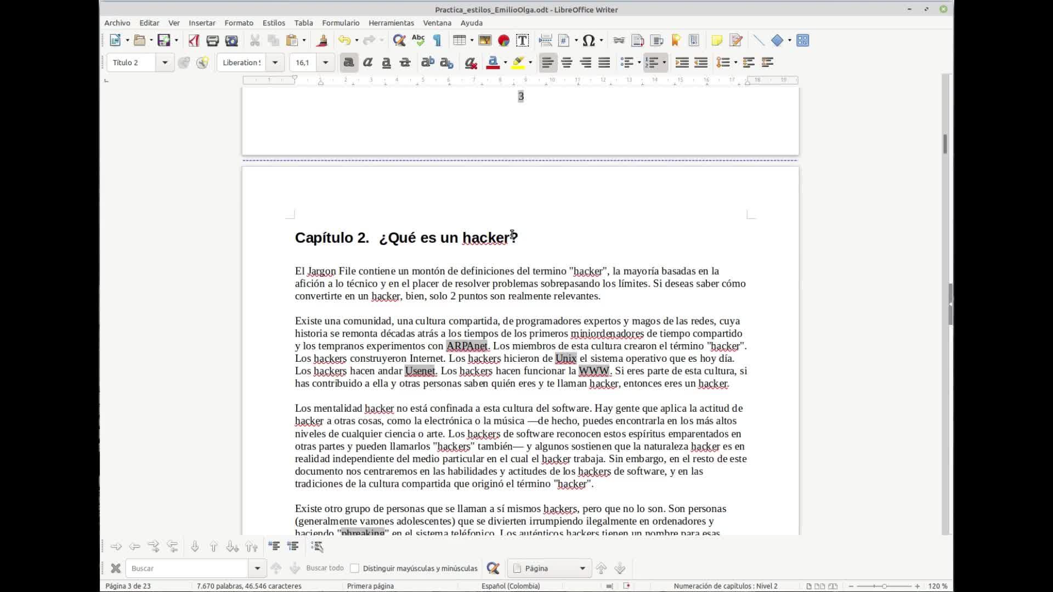Insert a text box

tap(522, 41)
